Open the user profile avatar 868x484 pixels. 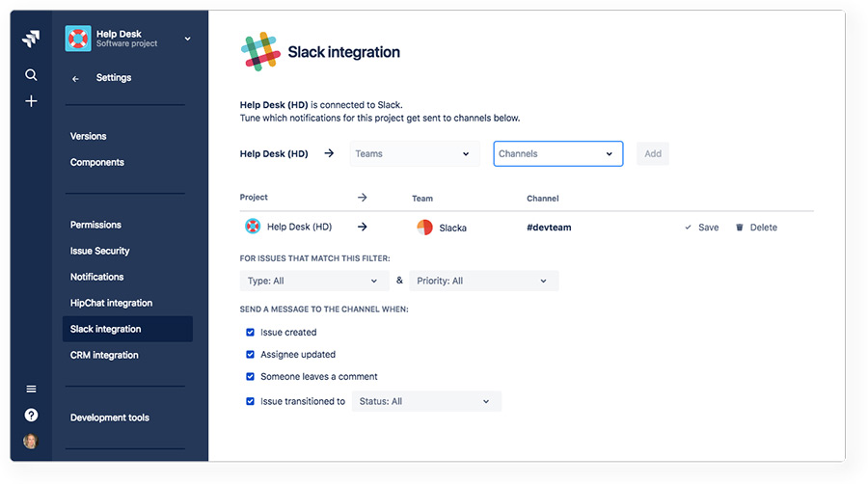[x=31, y=441]
